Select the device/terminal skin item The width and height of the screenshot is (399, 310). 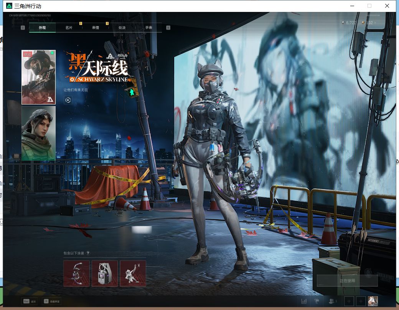click(105, 274)
